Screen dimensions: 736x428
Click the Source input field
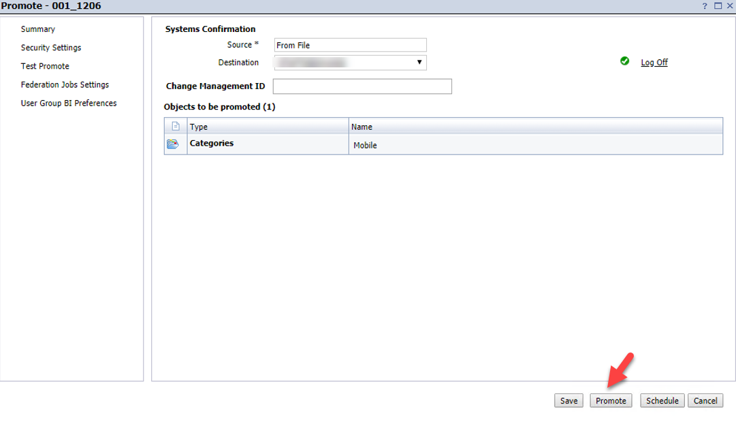coord(349,44)
